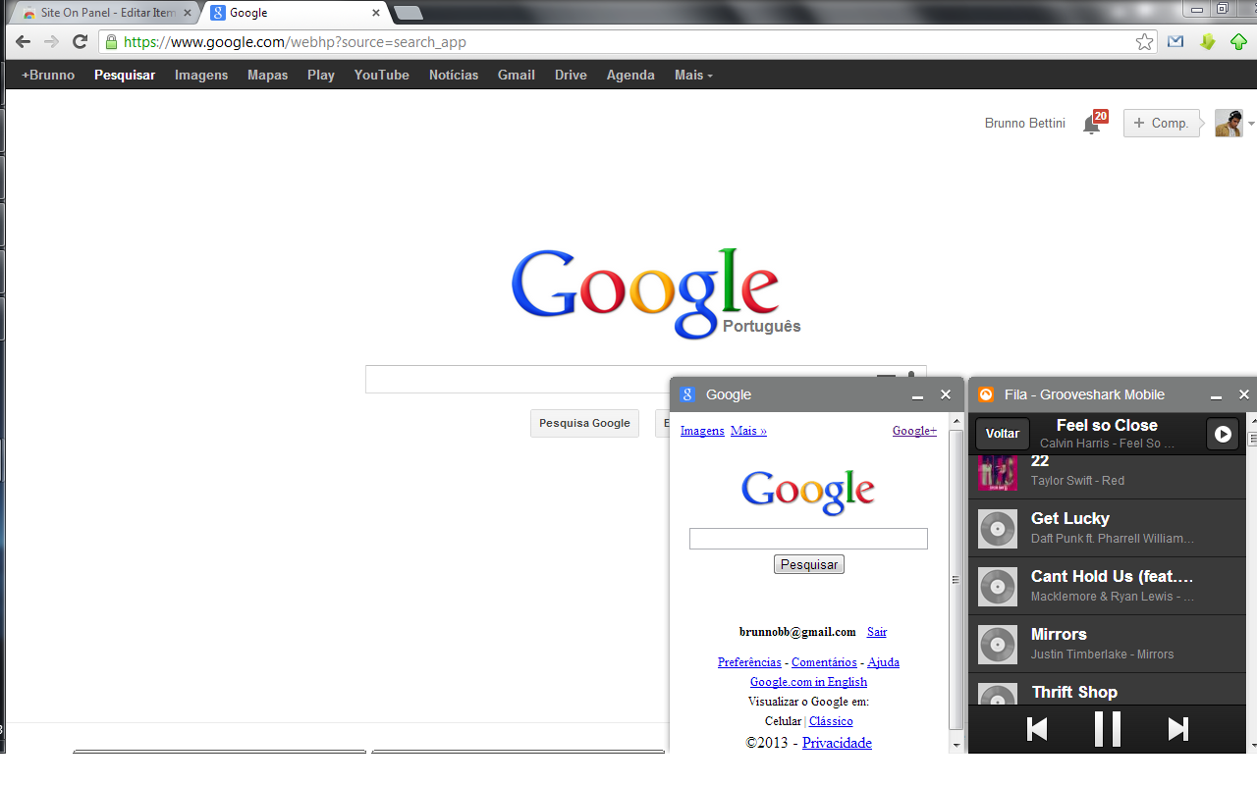The width and height of the screenshot is (1257, 785).
Task: Bookmark the page with the star icon
Action: (1144, 42)
